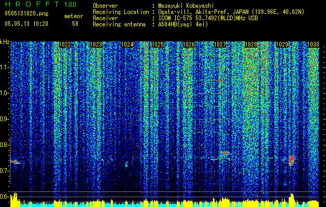
Task: Click the 1025 time marker
Action: [x=158, y=45]
